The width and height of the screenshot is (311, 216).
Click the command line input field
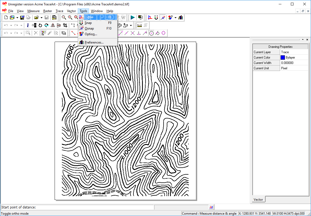(77, 207)
